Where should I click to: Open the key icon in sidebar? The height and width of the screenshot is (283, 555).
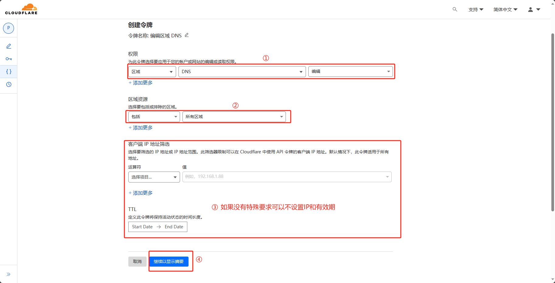[9, 59]
